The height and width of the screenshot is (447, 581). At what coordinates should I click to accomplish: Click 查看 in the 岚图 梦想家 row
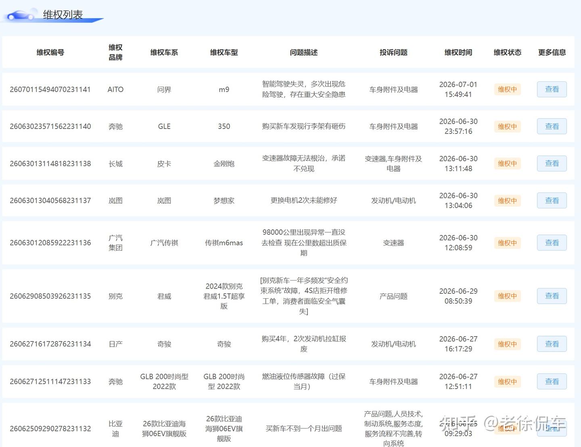click(552, 200)
